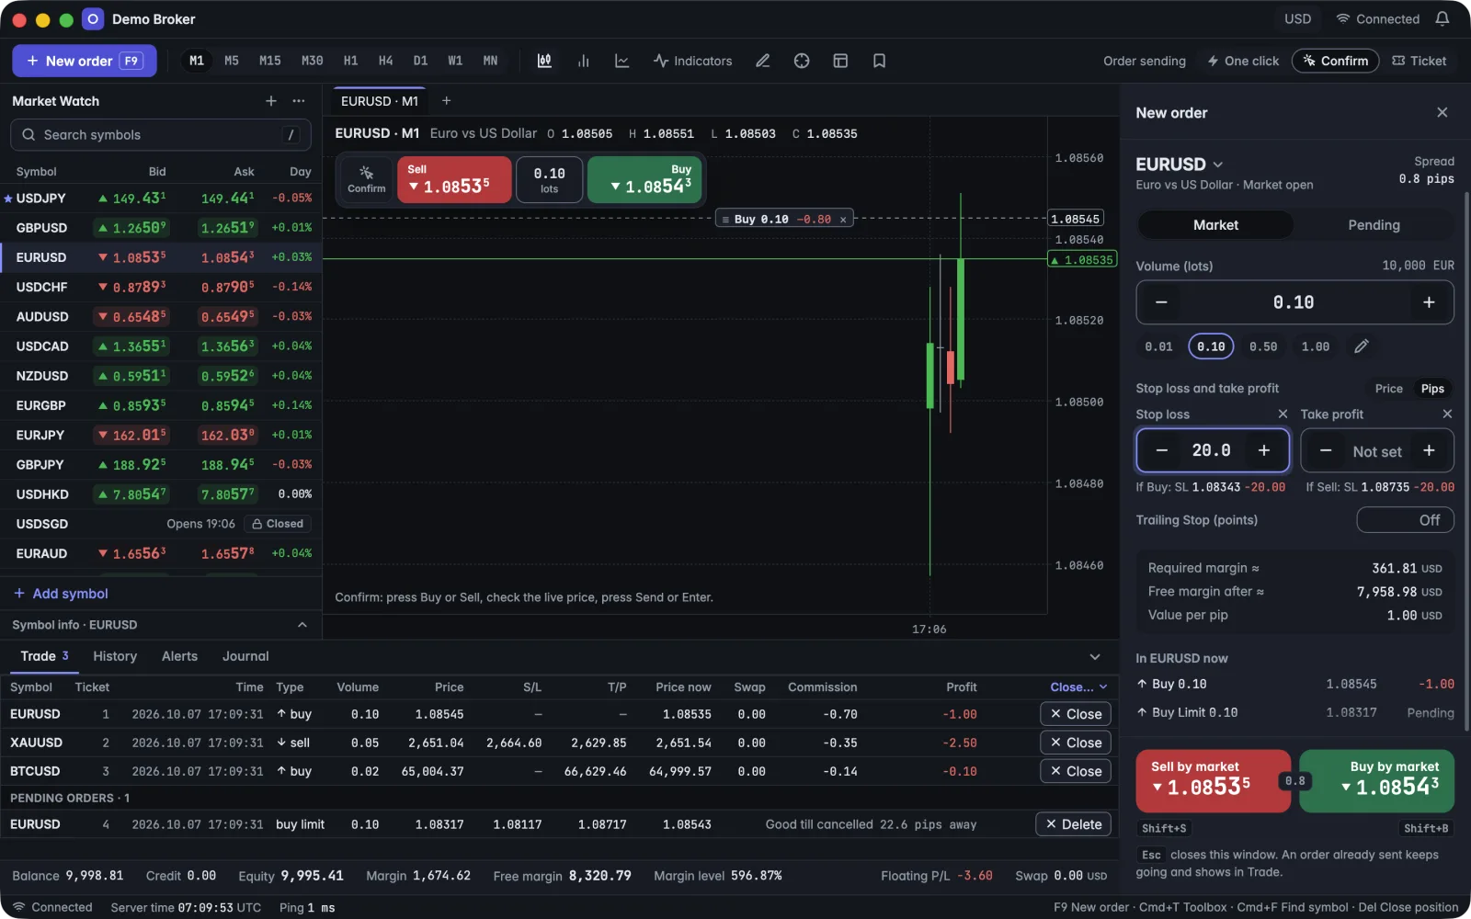This screenshot has height=919, width=1471.
Task: Select Ticket order sending mode
Action: (x=1420, y=61)
